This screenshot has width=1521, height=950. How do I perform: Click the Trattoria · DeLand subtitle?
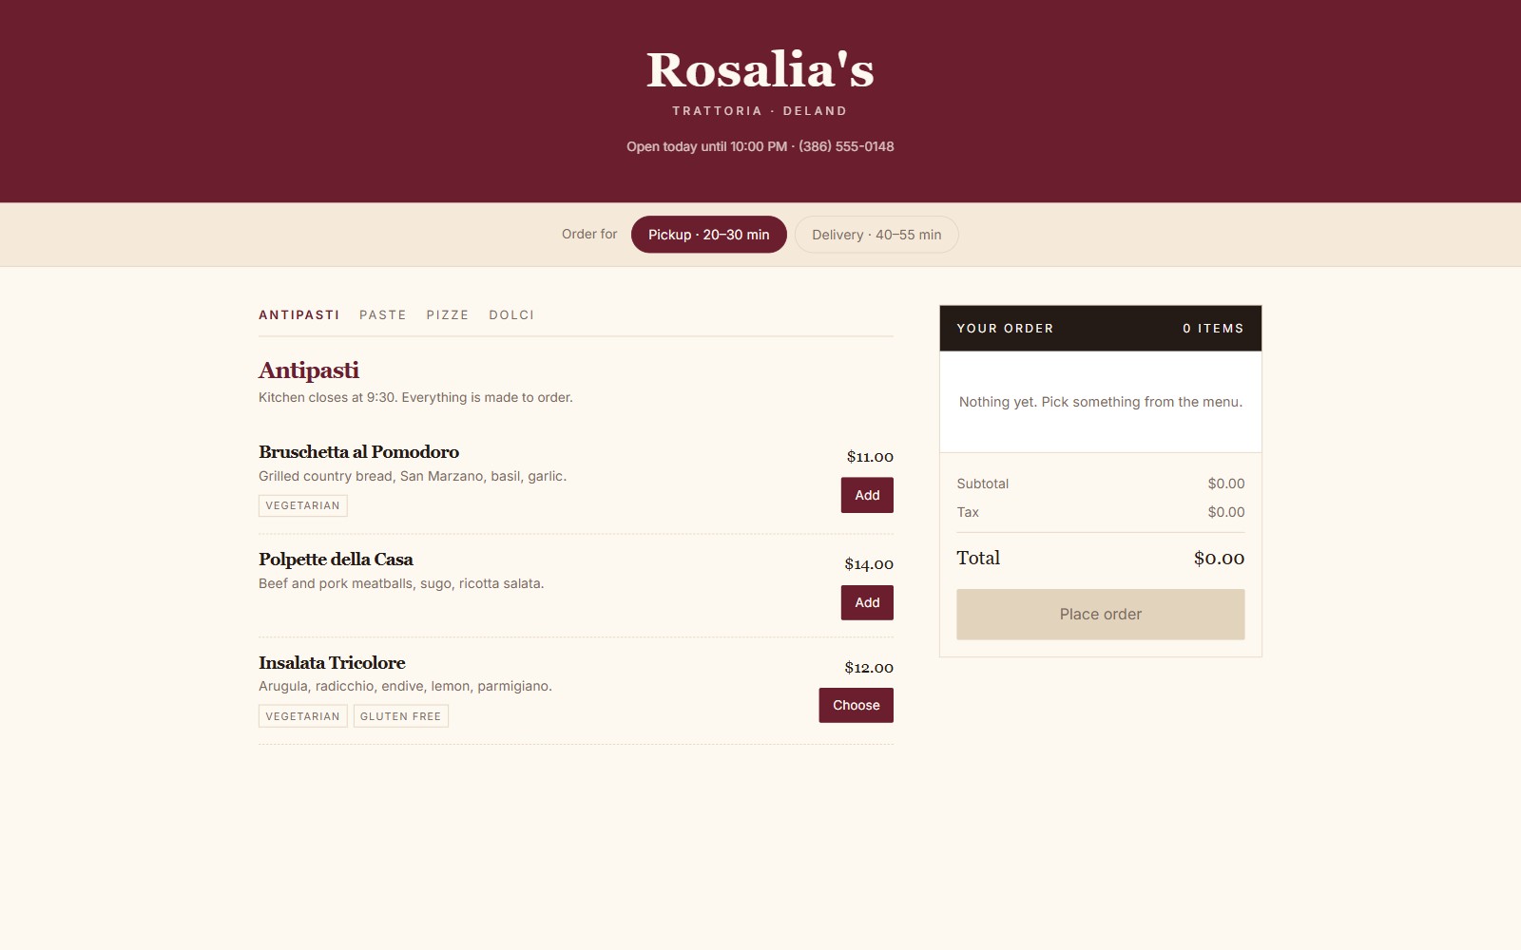point(760,111)
